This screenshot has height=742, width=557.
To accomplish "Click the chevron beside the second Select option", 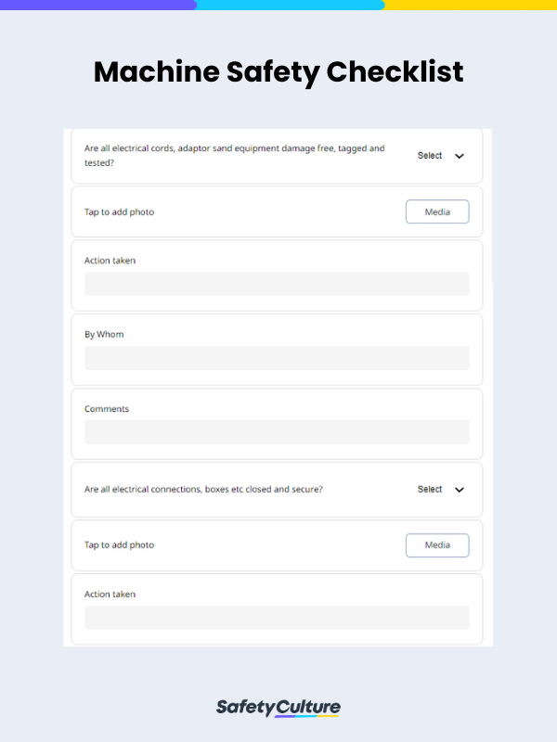I will [457, 489].
